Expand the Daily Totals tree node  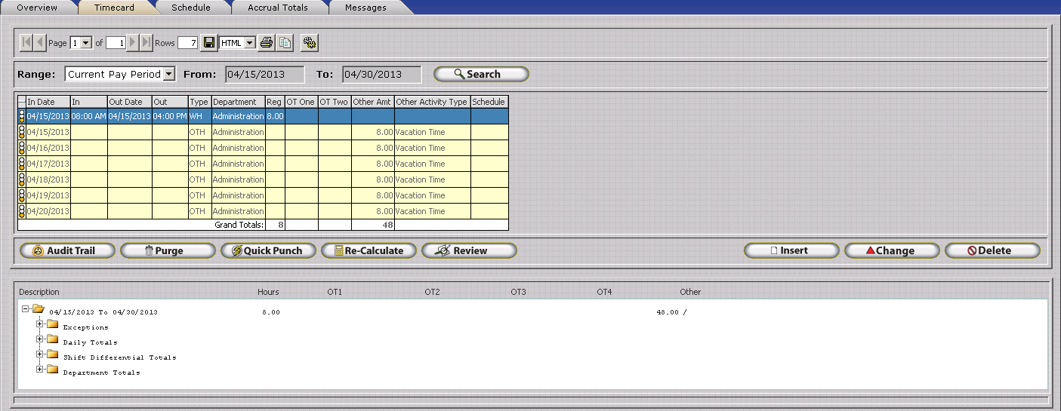pos(41,339)
